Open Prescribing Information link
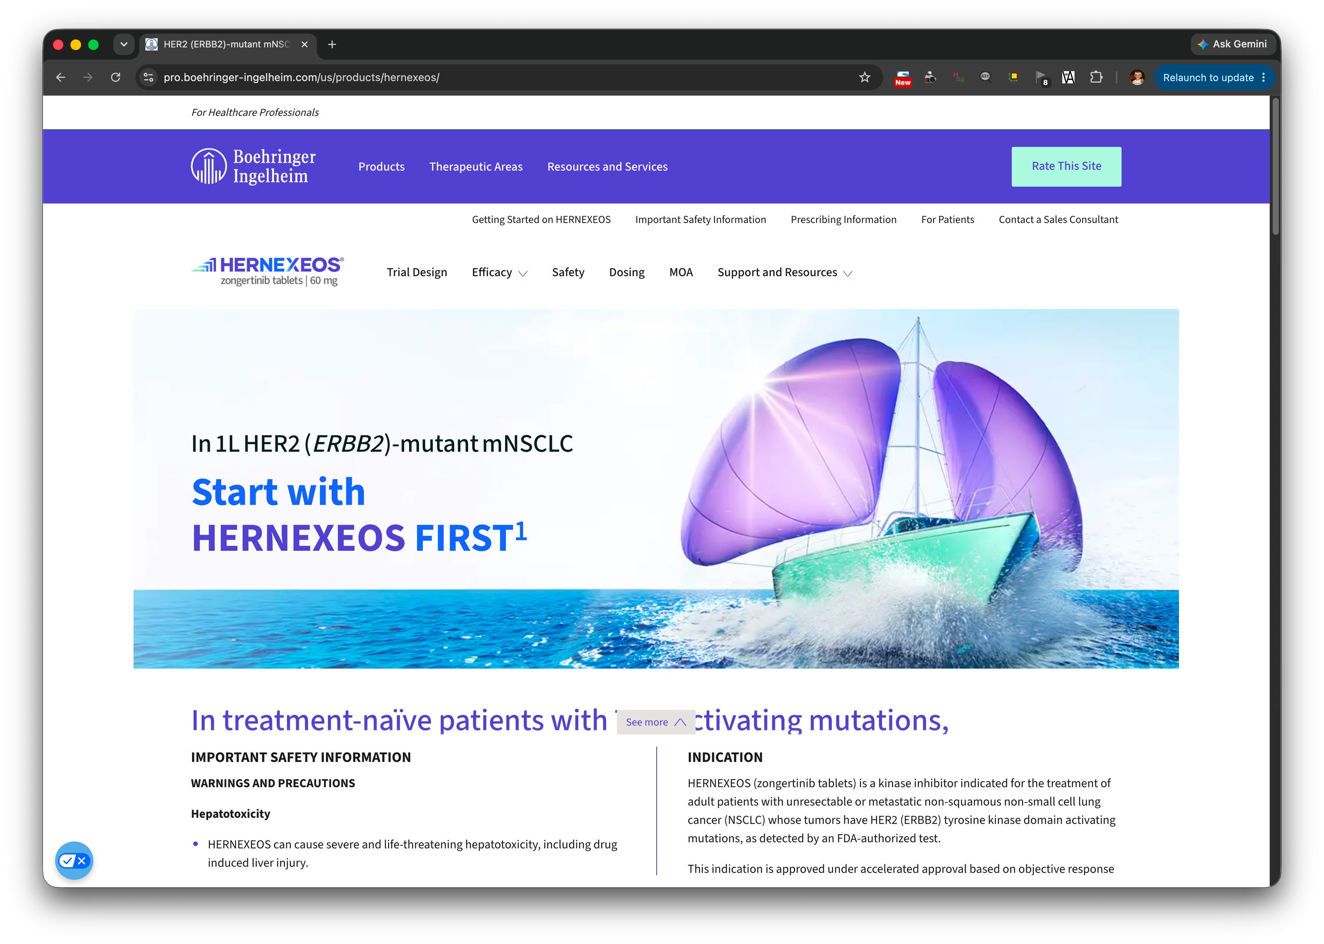 pyautogui.click(x=844, y=220)
